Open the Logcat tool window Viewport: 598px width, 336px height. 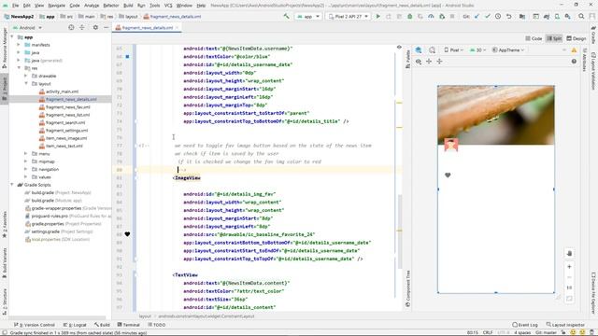click(x=75, y=325)
